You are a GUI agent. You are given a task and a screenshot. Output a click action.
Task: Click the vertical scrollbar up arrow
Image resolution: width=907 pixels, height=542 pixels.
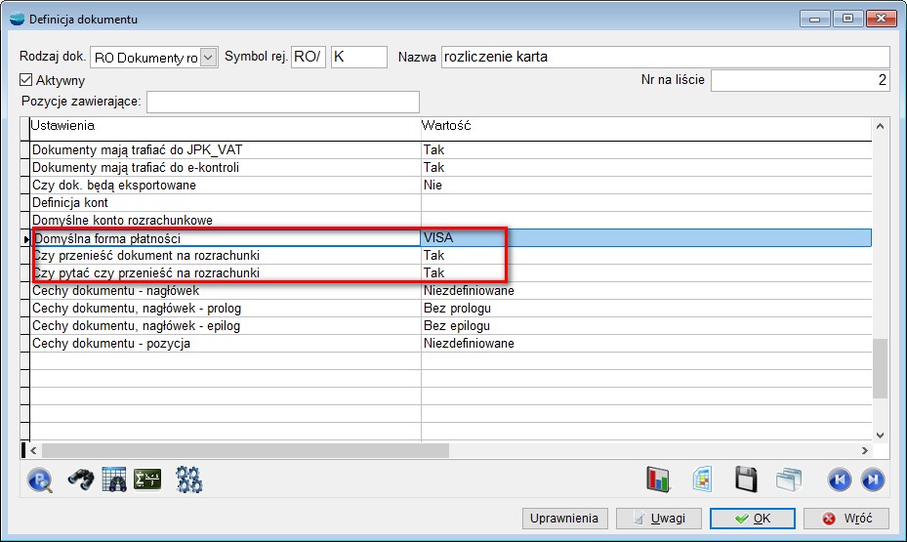pyautogui.click(x=880, y=126)
